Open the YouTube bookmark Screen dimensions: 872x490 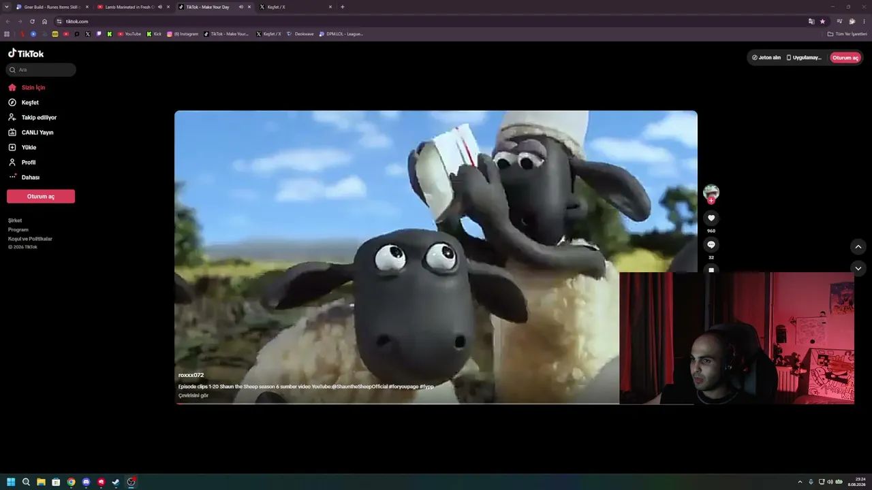click(x=129, y=34)
